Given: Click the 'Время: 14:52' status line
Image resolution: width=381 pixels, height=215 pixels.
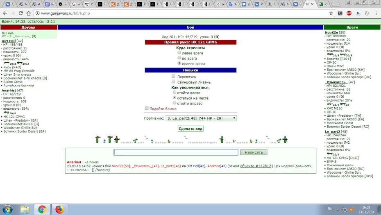Looking at the screenshot, I should point(28,21).
